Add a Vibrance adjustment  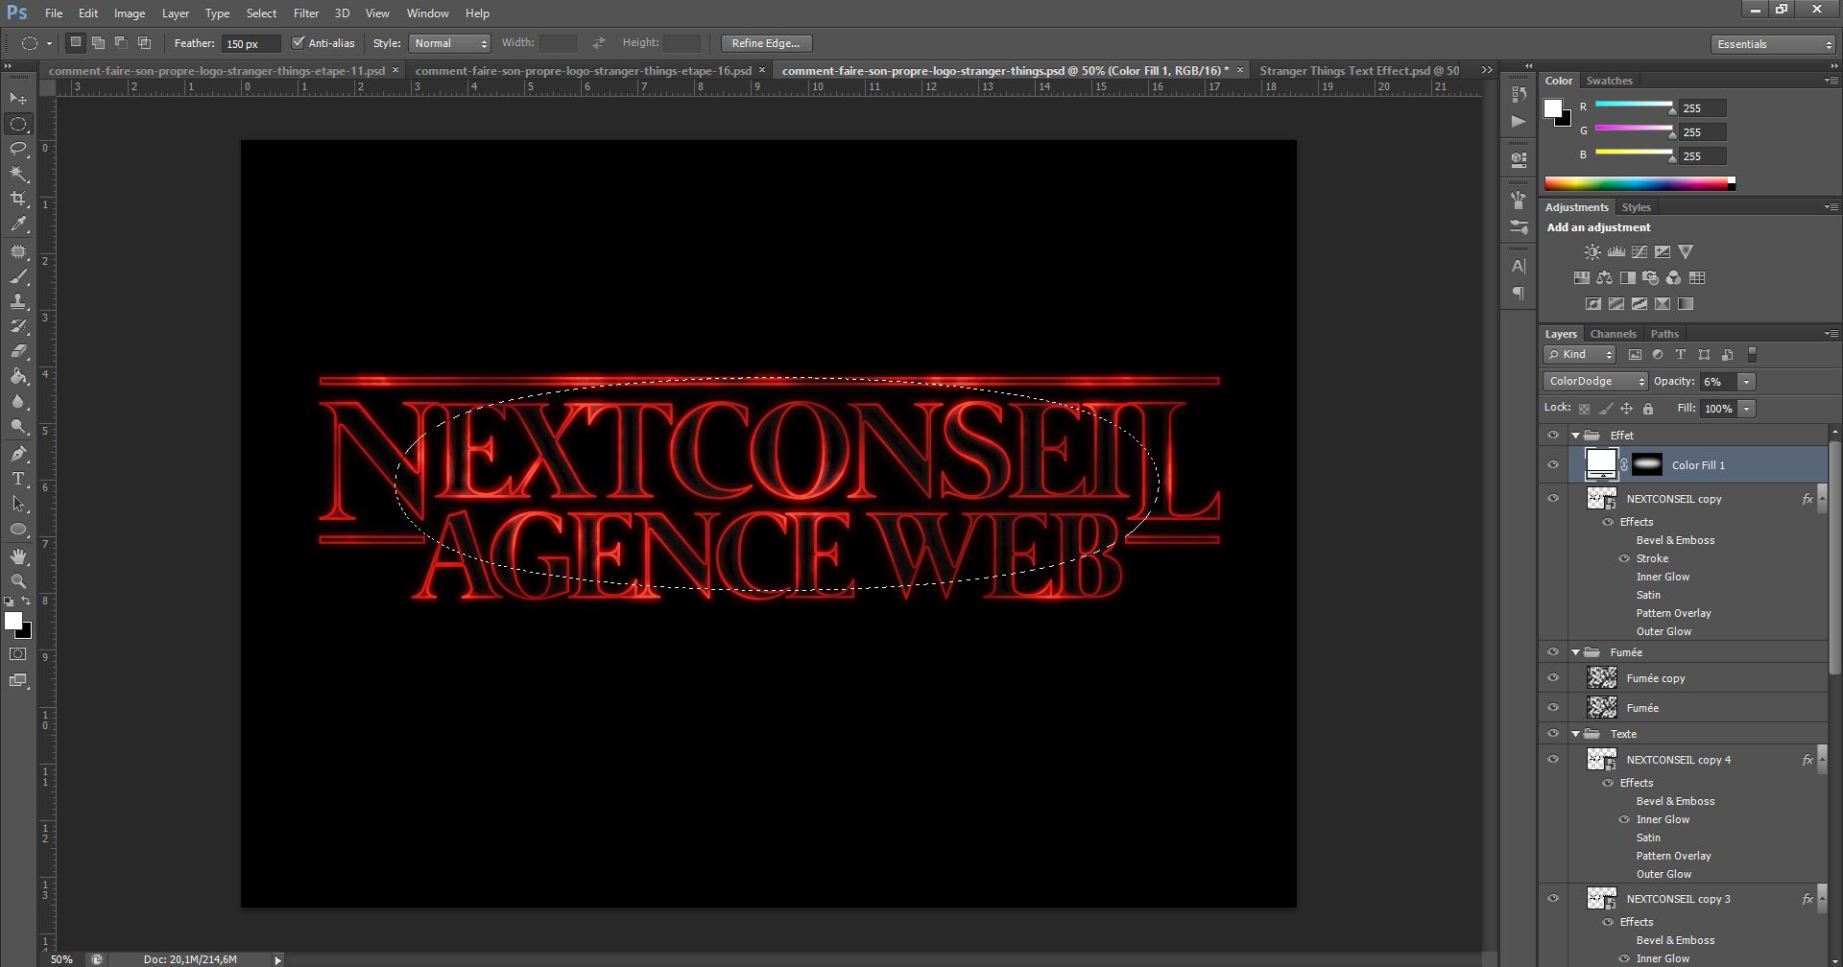[x=1686, y=252]
